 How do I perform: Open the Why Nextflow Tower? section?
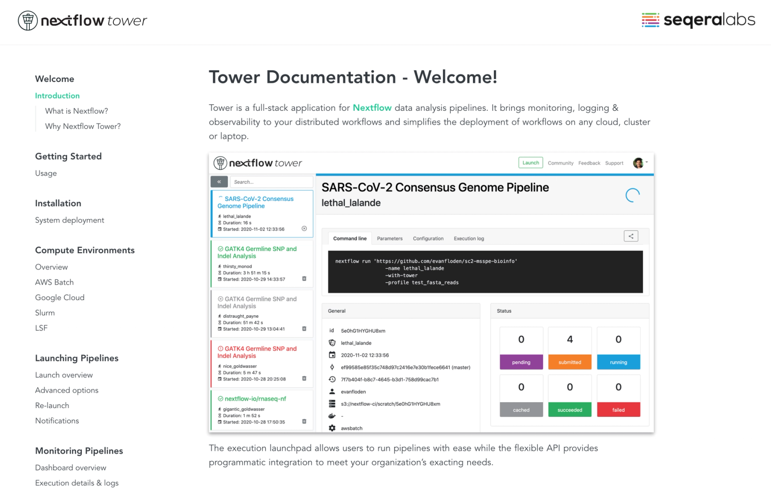83,126
